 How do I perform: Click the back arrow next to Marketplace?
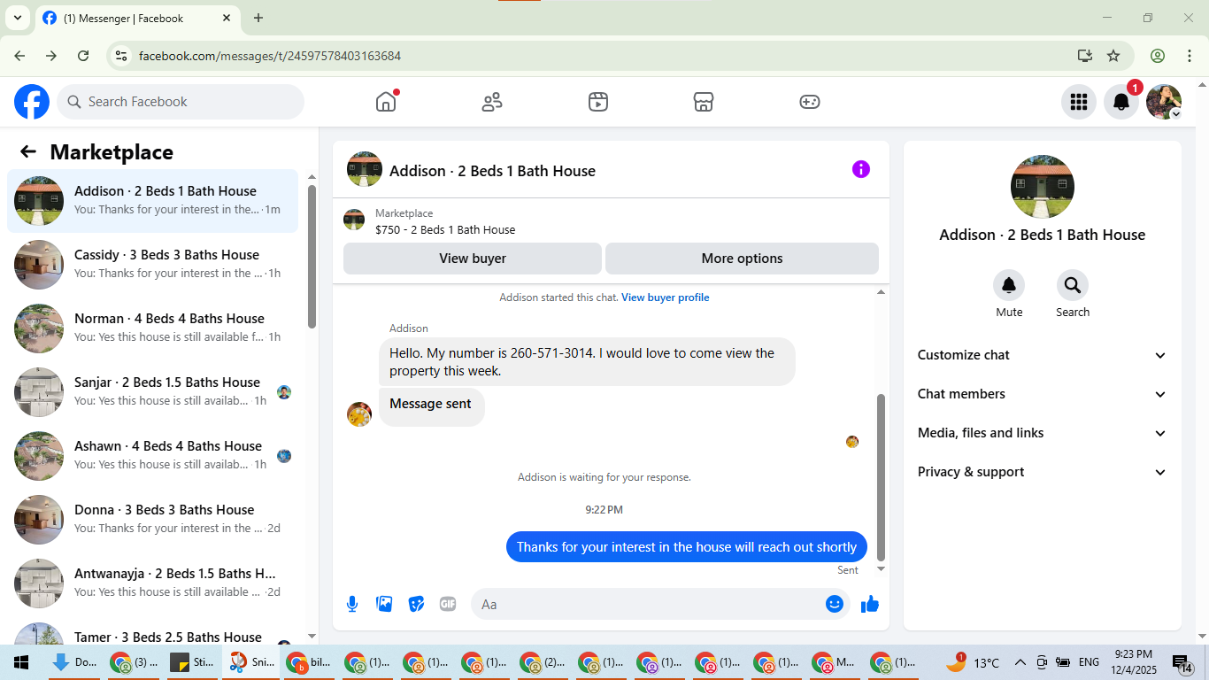28,151
